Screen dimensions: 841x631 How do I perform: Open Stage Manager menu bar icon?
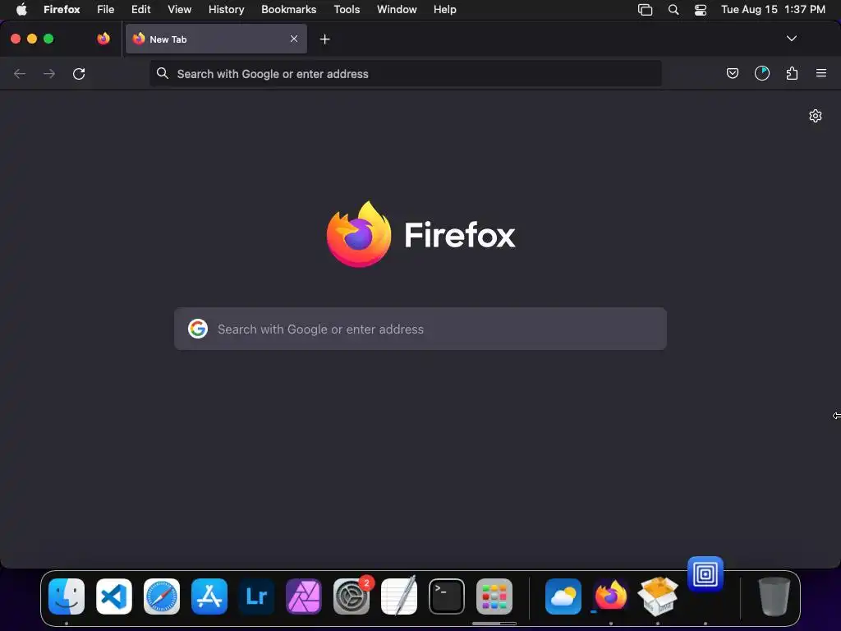coord(646,10)
